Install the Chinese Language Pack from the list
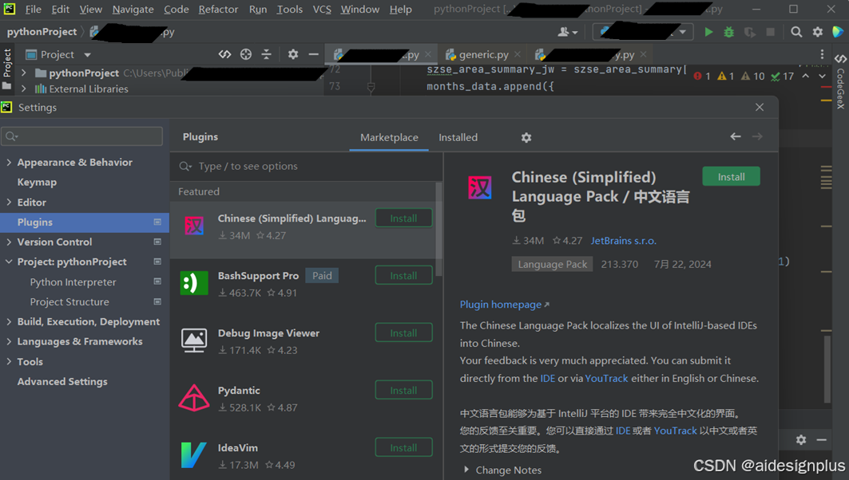This screenshot has height=480, width=849. click(404, 218)
